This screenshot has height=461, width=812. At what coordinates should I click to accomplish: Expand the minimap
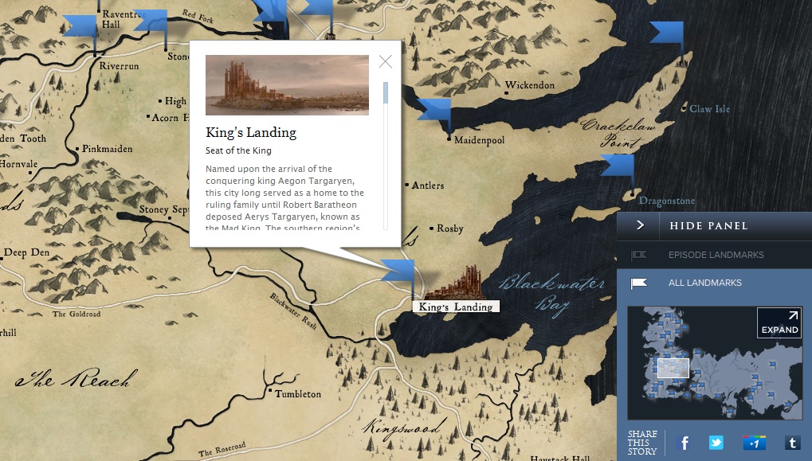click(779, 322)
